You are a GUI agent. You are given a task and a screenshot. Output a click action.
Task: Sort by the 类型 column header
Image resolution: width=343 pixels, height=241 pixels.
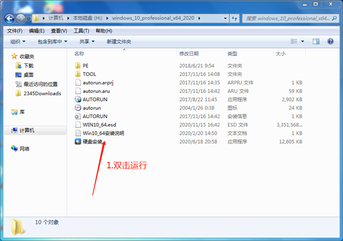[232, 54]
